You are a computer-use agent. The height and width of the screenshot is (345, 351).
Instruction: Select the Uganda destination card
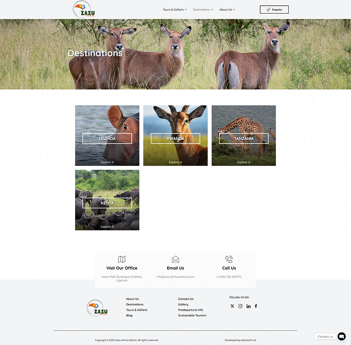(107, 135)
